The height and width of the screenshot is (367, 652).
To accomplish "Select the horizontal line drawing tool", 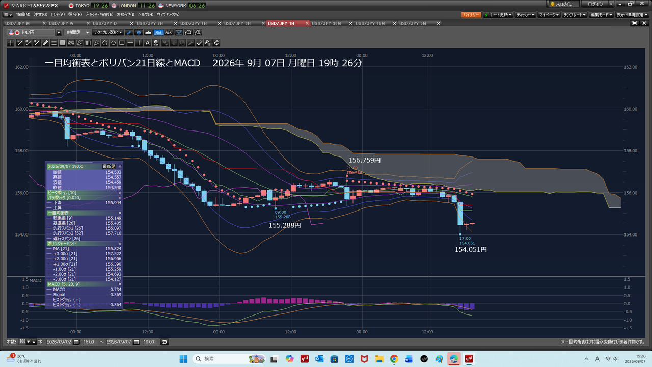I will pos(130,43).
